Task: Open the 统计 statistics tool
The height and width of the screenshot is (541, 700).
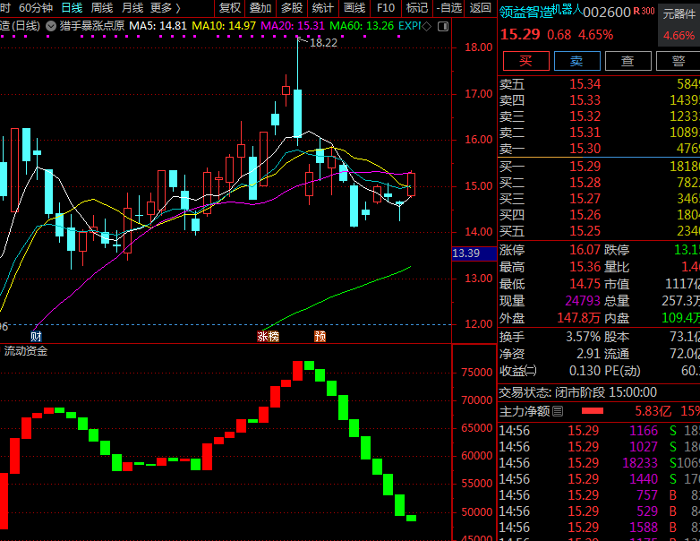Action: click(x=323, y=8)
